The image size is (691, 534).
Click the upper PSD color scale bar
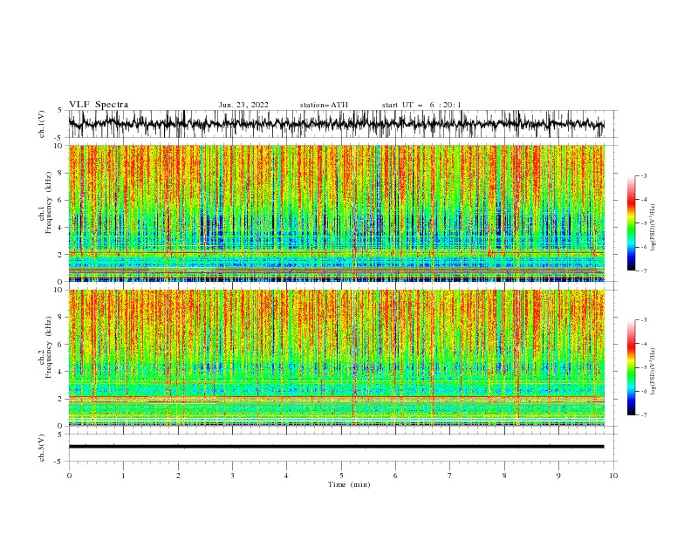631,223
